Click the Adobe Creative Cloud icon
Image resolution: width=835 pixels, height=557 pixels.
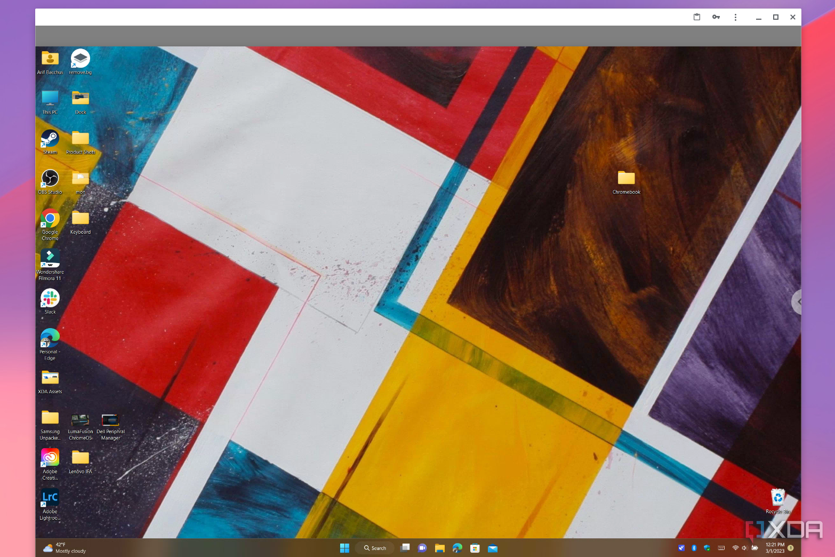(x=50, y=464)
